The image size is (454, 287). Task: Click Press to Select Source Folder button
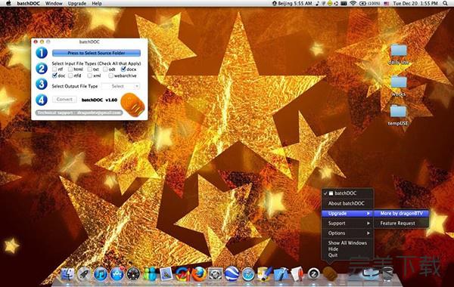(x=96, y=53)
